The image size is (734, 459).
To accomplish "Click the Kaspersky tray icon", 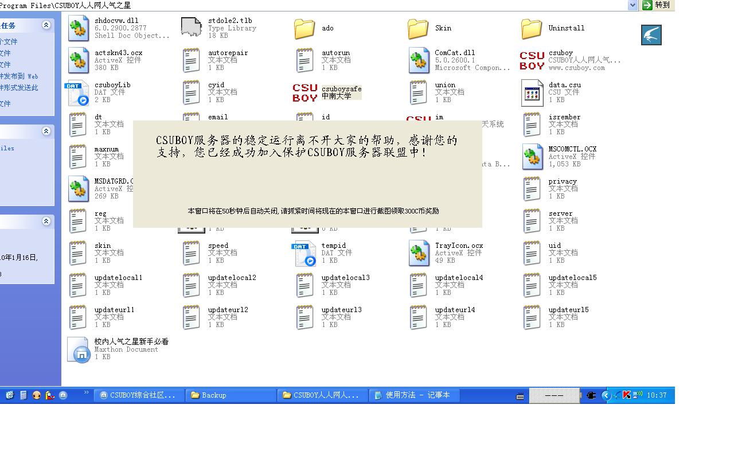I will tap(626, 395).
